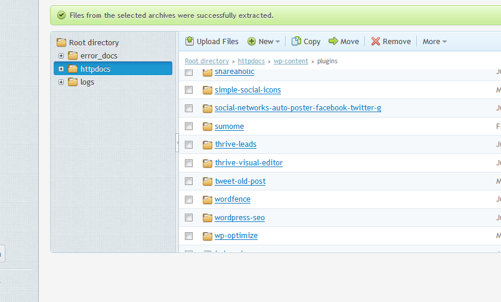Check the wordfence folder checkbox
501x302 pixels.
click(189, 200)
